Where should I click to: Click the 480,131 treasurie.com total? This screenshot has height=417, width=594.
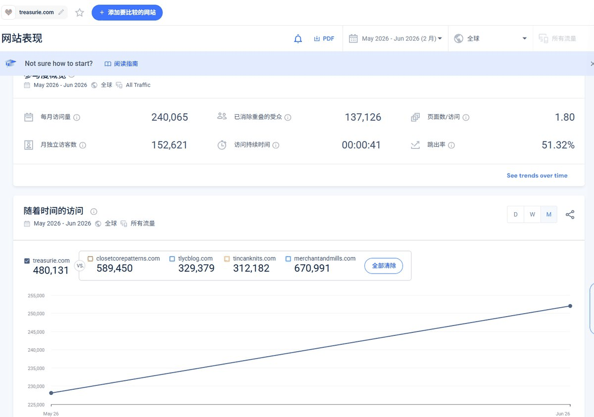51,271
